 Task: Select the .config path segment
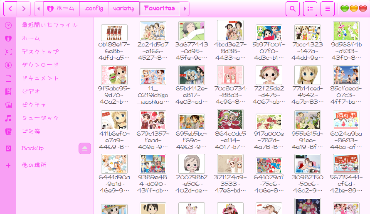click(94, 9)
